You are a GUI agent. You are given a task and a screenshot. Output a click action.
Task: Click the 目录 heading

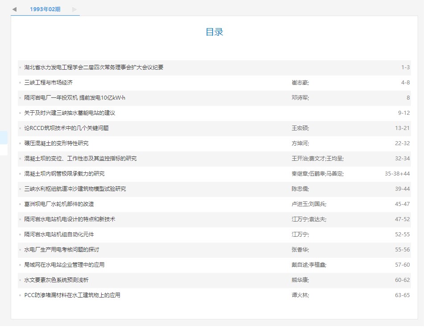pyautogui.click(x=214, y=32)
